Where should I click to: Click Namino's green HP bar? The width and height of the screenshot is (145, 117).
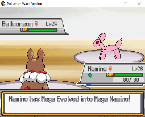click(x=129, y=75)
